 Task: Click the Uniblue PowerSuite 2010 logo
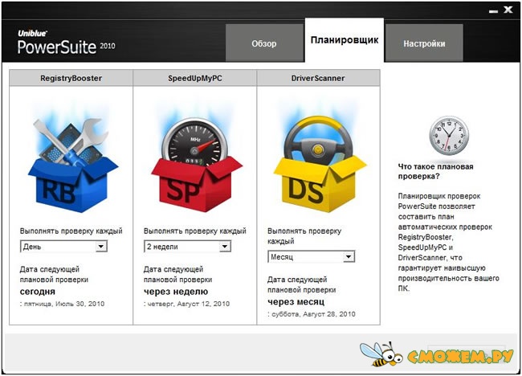click(66, 43)
